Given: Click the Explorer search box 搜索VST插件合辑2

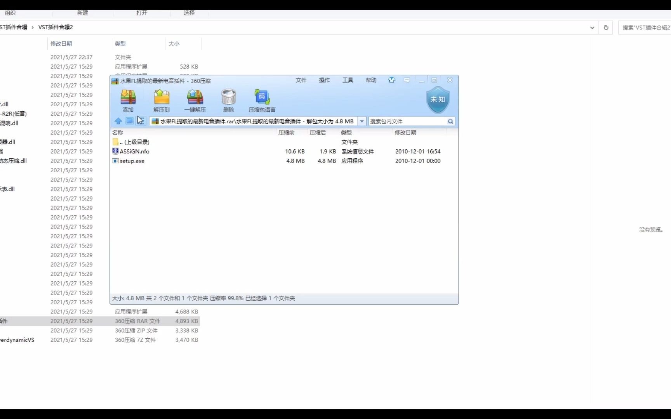Looking at the screenshot, I should pos(645,28).
